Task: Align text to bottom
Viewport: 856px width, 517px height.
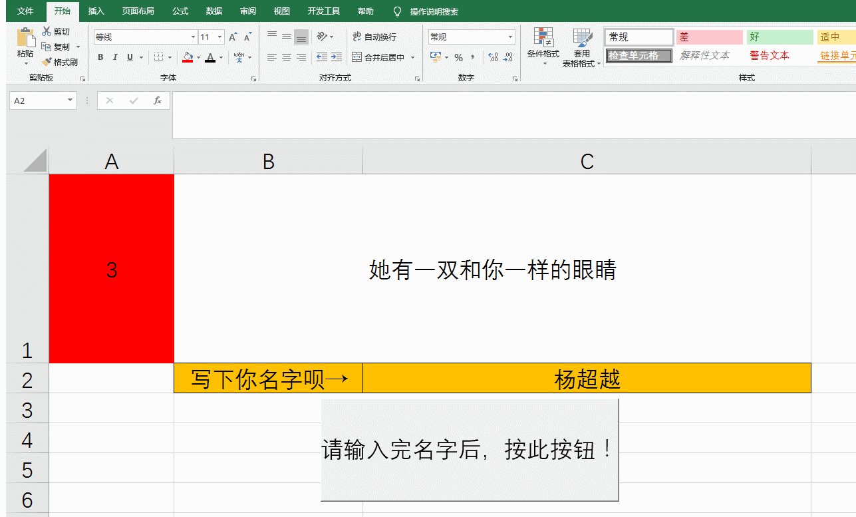Action: 301,37
